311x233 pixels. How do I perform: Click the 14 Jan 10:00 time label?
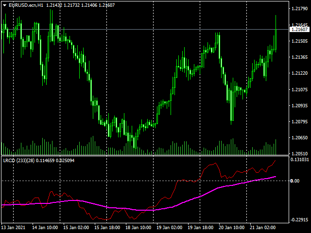tap(45, 227)
